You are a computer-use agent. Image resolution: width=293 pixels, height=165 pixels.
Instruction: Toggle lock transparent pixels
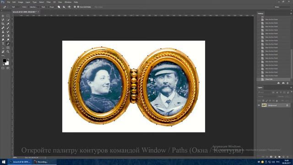(263, 101)
